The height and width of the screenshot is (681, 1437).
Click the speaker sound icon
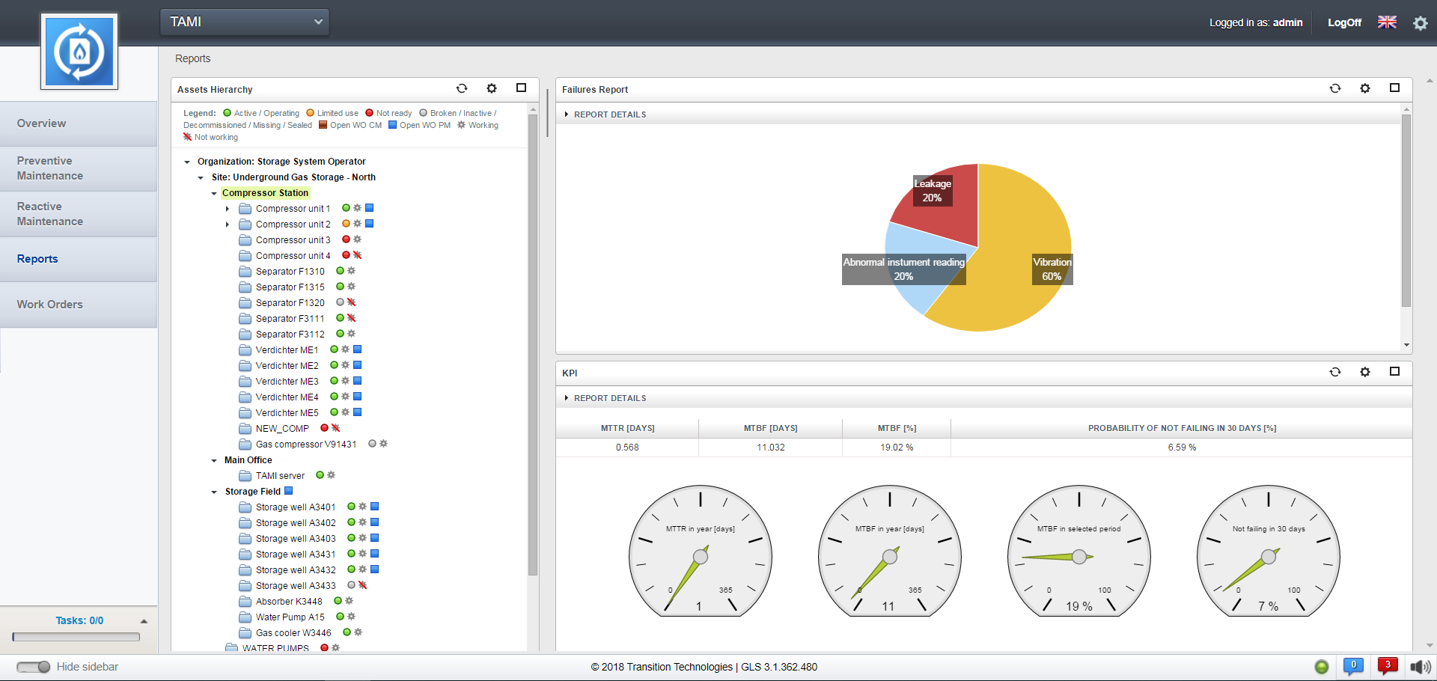[x=1419, y=667]
